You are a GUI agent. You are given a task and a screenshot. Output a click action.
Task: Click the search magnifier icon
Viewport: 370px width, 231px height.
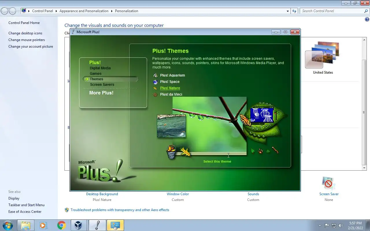coord(366,11)
